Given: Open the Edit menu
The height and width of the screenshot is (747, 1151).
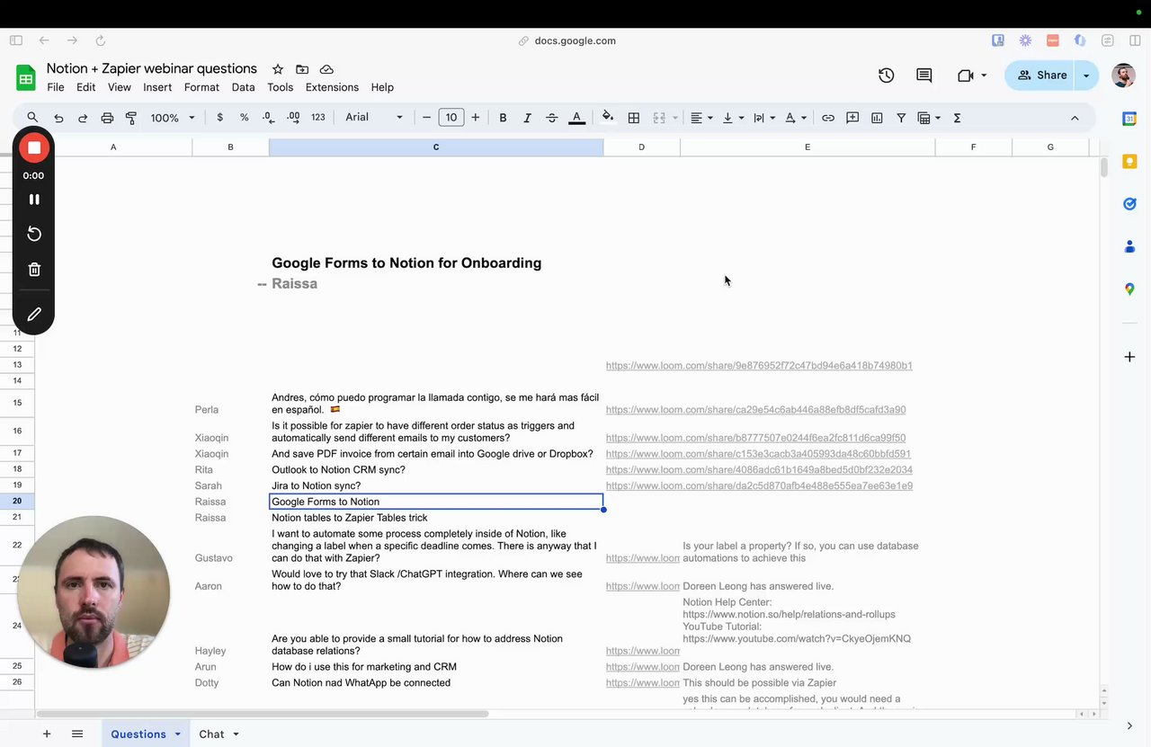Looking at the screenshot, I should click(x=85, y=87).
